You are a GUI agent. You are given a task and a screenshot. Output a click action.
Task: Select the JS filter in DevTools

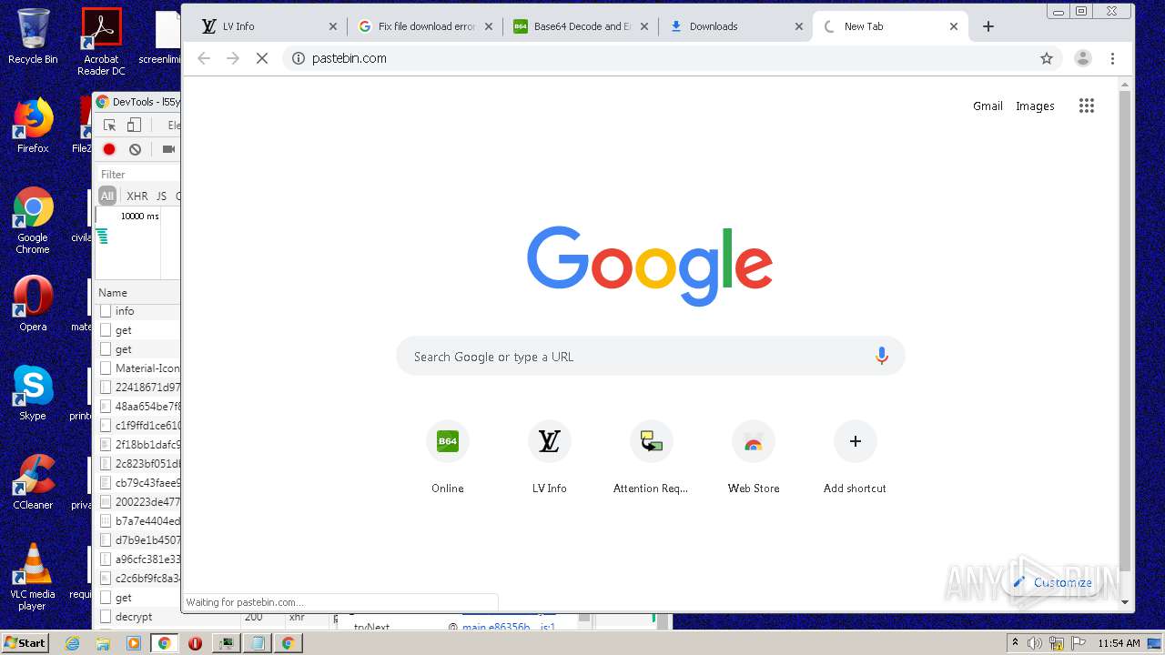pos(161,196)
